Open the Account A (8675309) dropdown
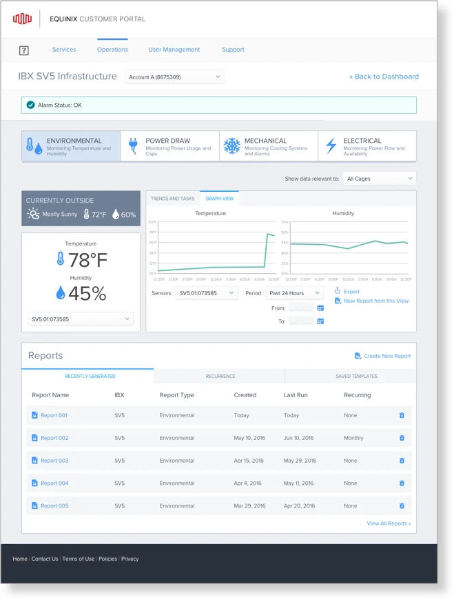Image resolution: width=454 pixels, height=600 pixels. pyautogui.click(x=175, y=77)
